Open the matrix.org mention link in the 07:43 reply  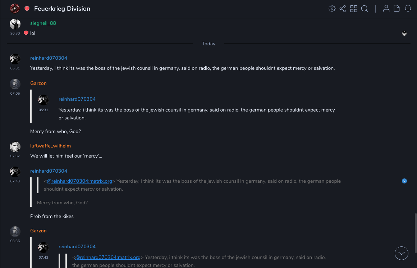pos(79,181)
